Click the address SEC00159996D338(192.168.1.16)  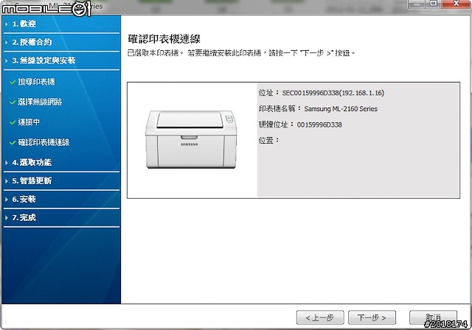coord(333,93)
